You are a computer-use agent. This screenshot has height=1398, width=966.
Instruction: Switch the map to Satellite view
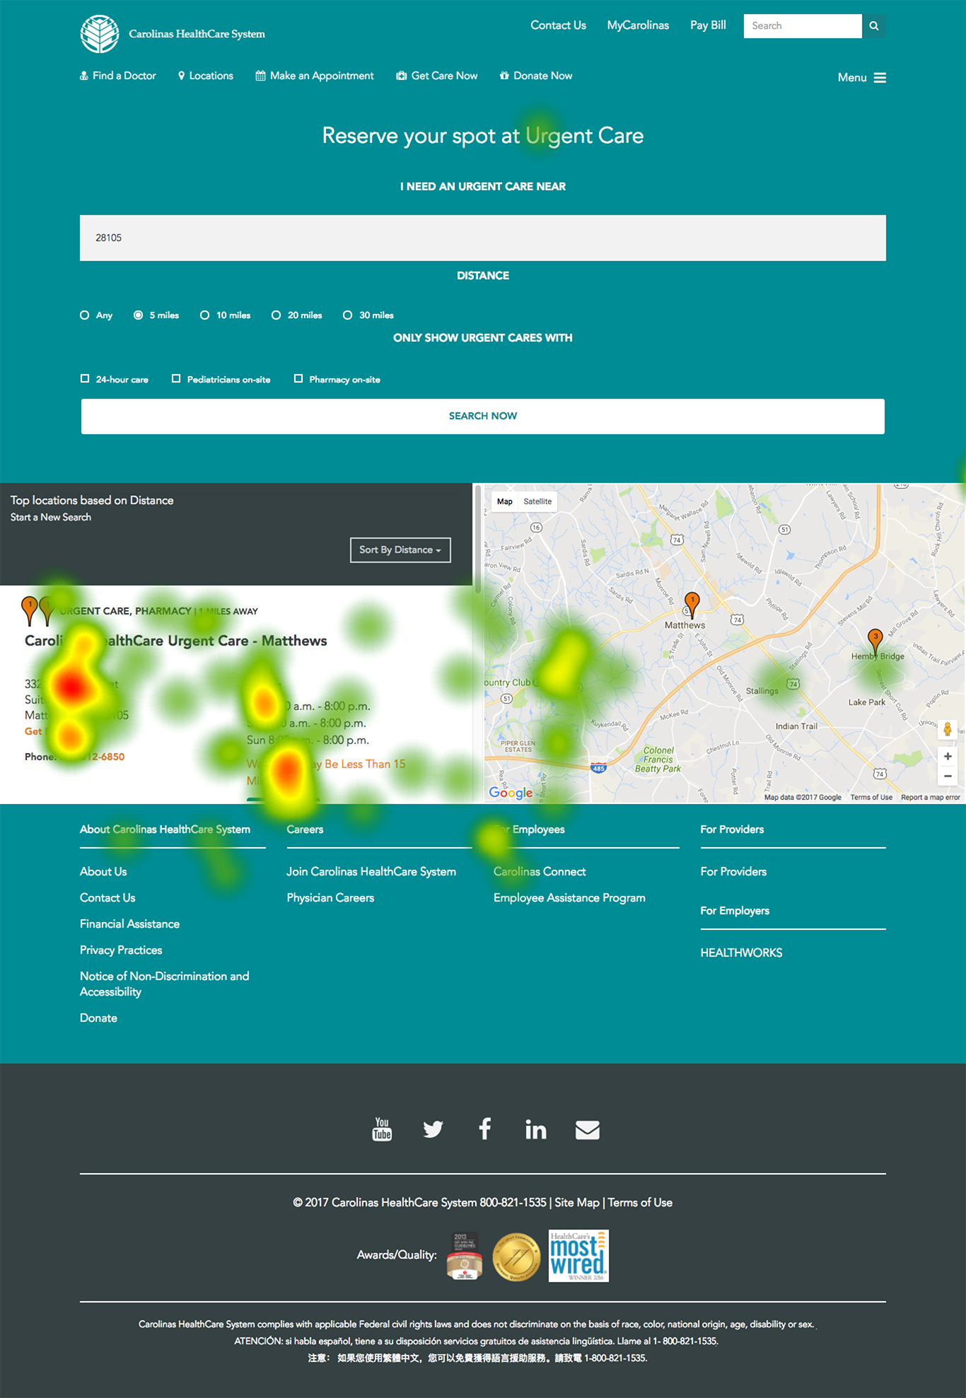(537, 501)
